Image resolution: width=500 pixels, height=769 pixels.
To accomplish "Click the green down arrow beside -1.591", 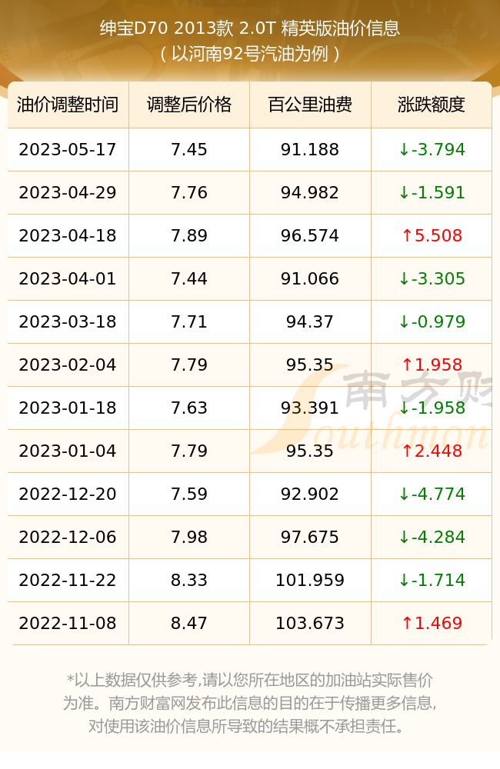I will click(404, 193).
